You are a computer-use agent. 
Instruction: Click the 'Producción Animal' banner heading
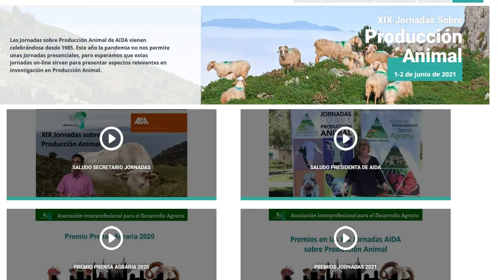(414, 46)
